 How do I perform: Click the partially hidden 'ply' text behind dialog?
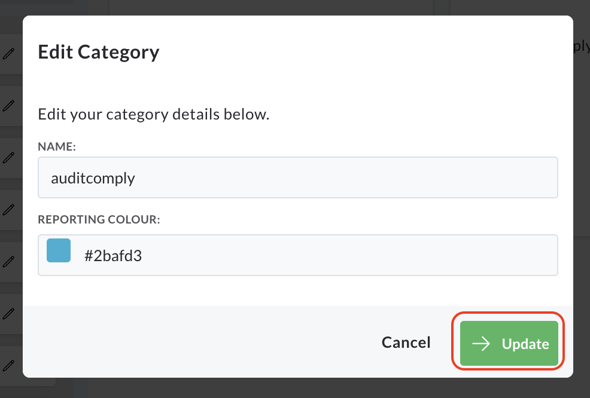coord(582,47)
